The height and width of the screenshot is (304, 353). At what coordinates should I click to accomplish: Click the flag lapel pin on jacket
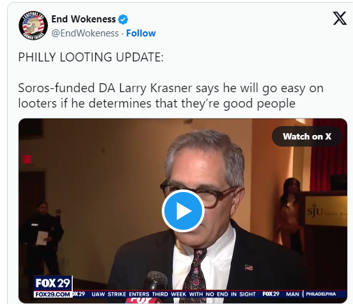pos(249,268)
